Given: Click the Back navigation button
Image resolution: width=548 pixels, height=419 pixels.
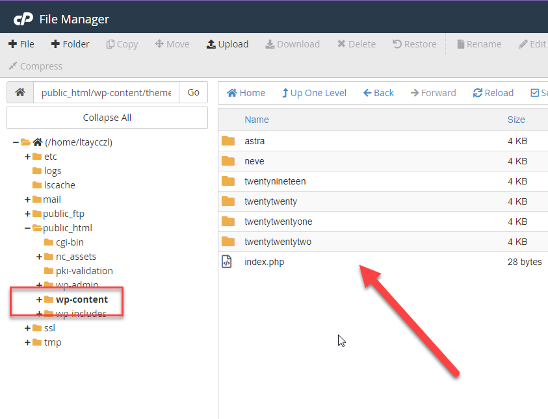Looking at the screenshot, I should [x=378, y=93].
